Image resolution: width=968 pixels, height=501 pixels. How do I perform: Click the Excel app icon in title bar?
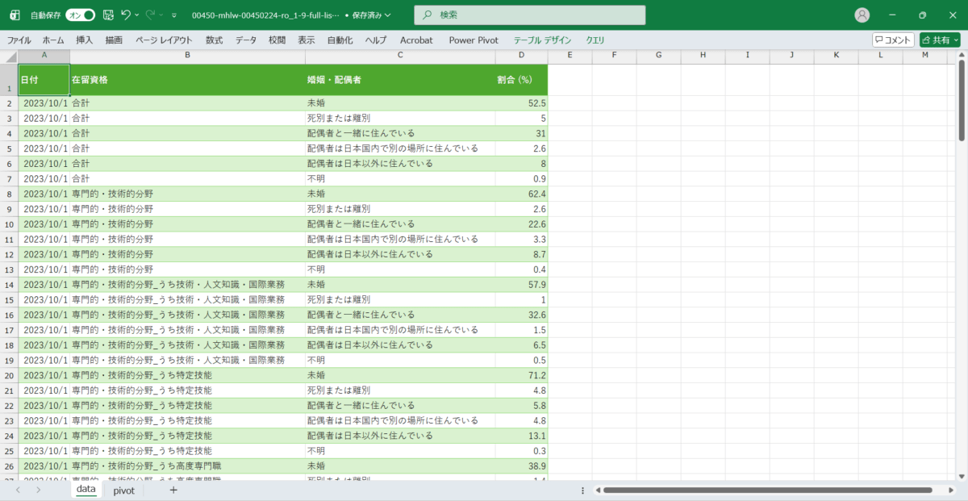(14, 15)
